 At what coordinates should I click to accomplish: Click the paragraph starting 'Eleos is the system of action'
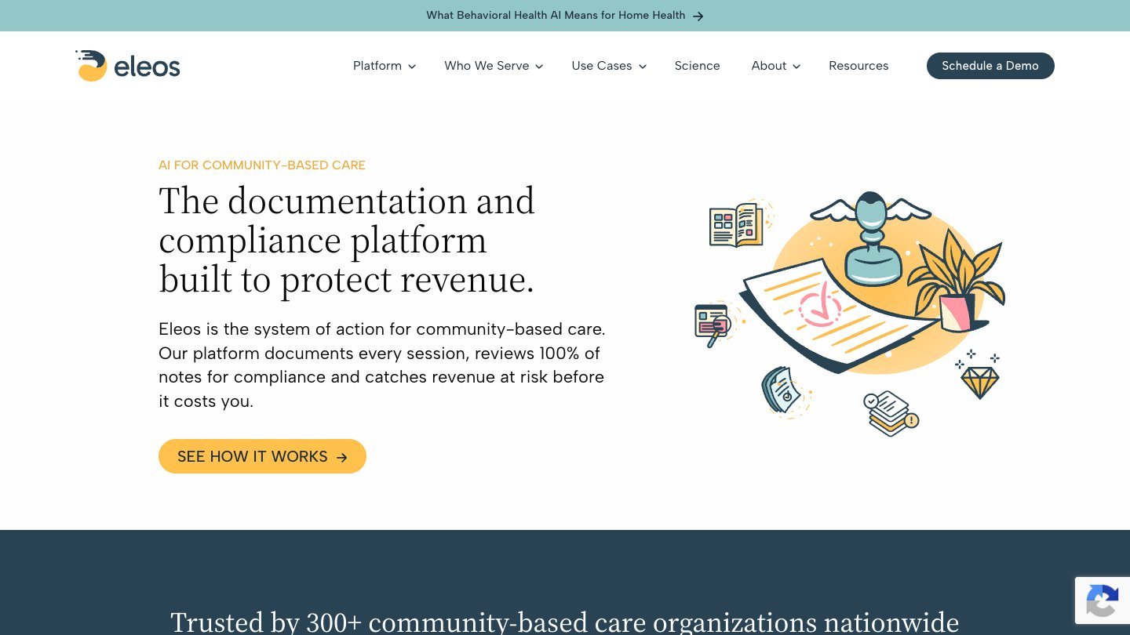click(382, 365)
